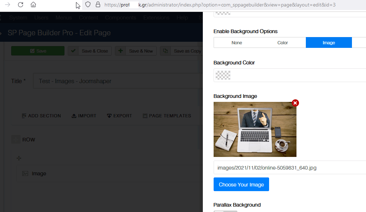Go to the browser home page icon
This screenshot has width=366, height=212.
[34, 5]
